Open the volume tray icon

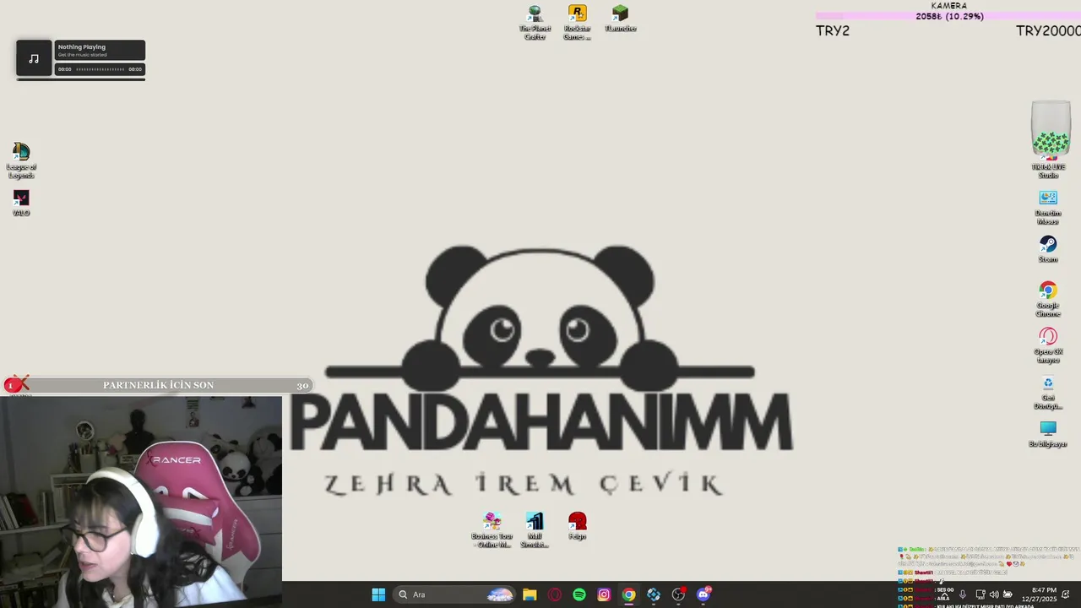pyautogui.click(x=994, y=594)
